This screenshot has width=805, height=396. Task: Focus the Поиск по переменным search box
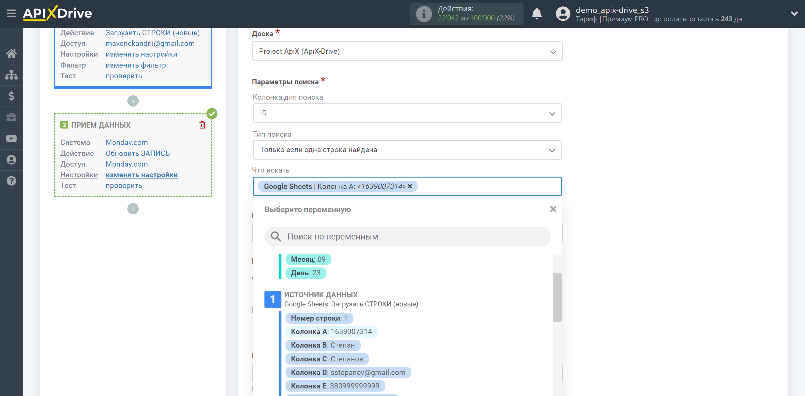point(407,237)
